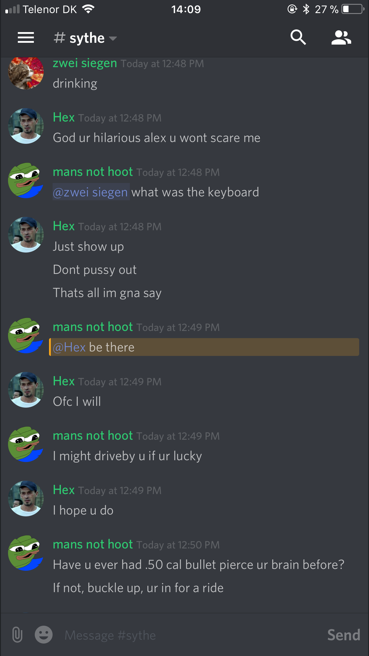Open username Hex above 'Just show up'
This screenshot has width=369, height=656.
[64, 226]
